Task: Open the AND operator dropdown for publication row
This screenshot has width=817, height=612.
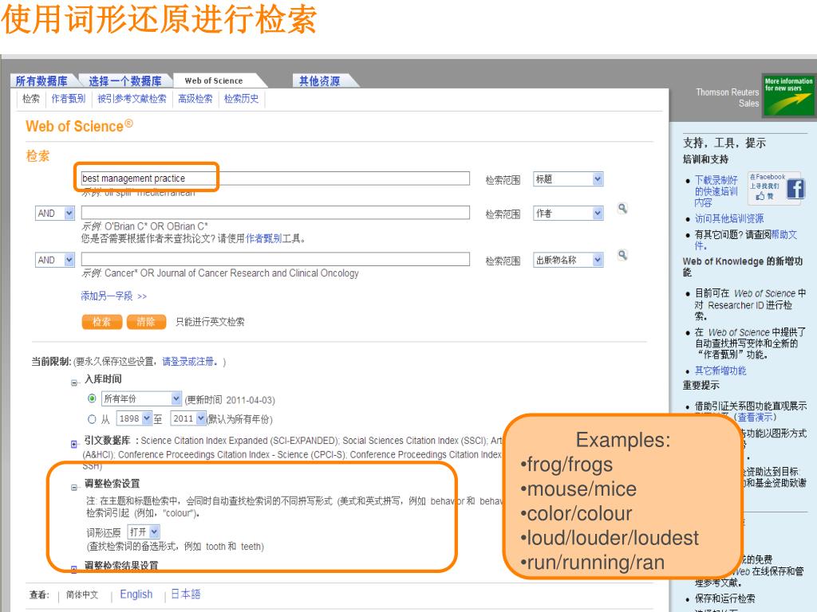Action: click(55, 260)
